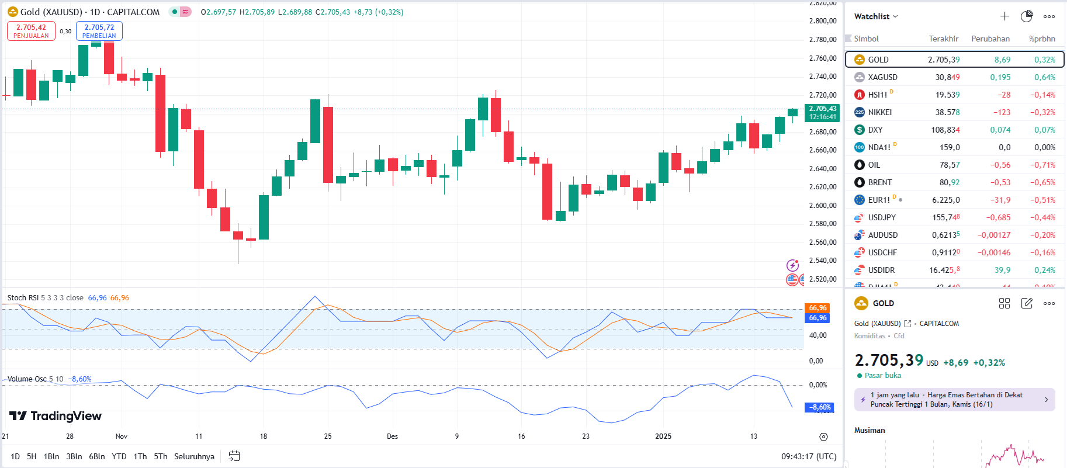Viewport: 1067px width, 468px height.
Task: Add a symbol with the watchlist plus icon
Action: tap(1004, 16)
